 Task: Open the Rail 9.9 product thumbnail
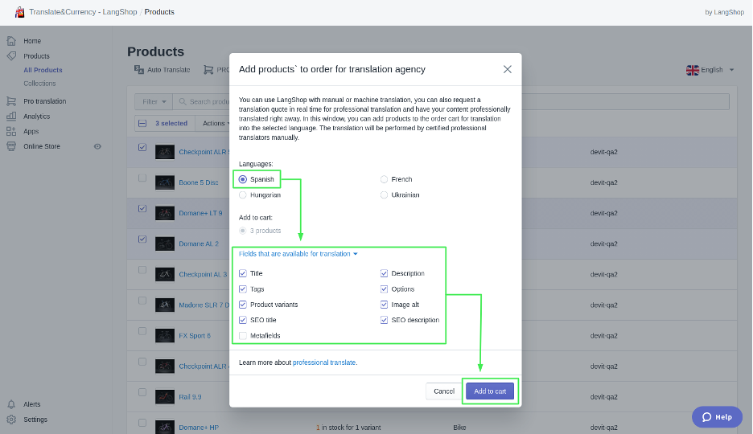click(x=165, y=396)
